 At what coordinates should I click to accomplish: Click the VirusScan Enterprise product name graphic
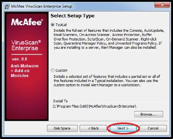[26, 46]
